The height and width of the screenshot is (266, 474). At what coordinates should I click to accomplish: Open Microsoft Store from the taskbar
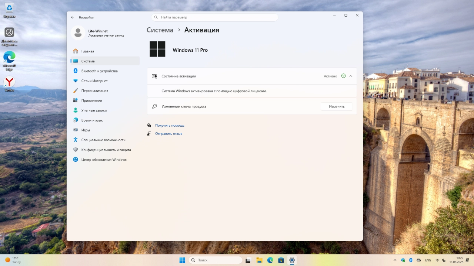click(281, 260)
